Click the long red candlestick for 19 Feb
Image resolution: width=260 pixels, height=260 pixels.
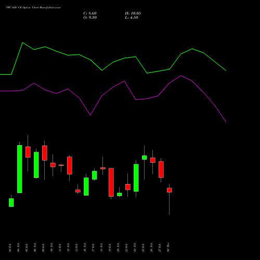pyautogui.click(x=111, y=182)
